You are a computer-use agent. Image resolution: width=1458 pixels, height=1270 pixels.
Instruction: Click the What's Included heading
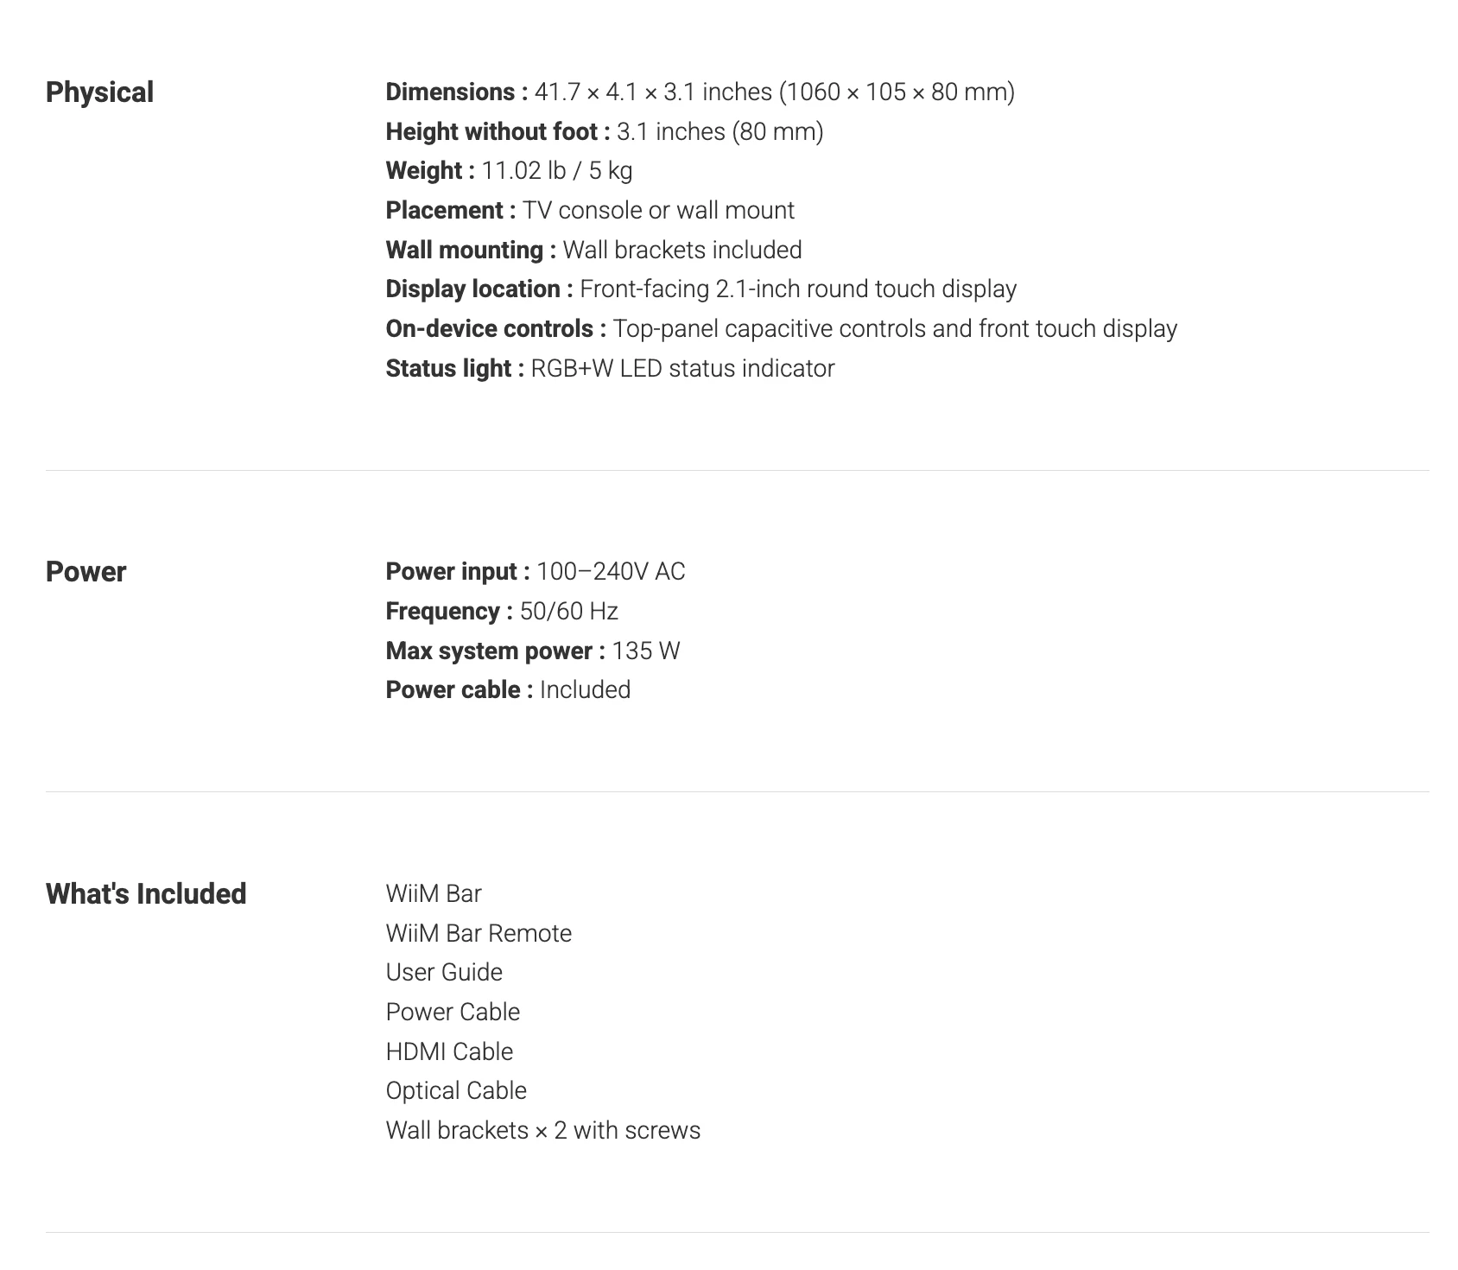146,893
